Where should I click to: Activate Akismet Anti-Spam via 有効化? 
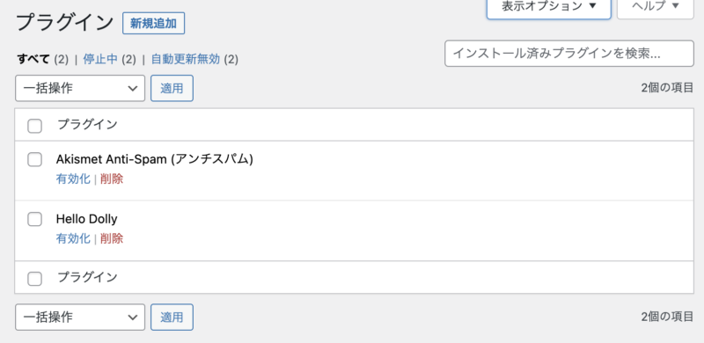[73, 179]
